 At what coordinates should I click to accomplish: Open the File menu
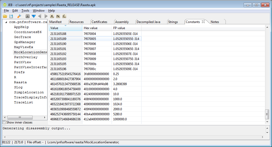point(6,11)
